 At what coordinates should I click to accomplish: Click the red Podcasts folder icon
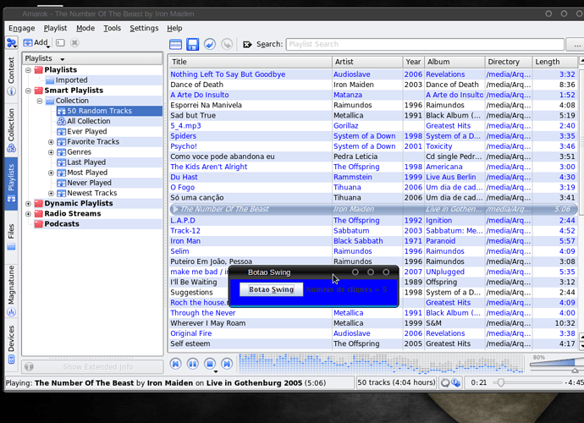coord(39,224)
